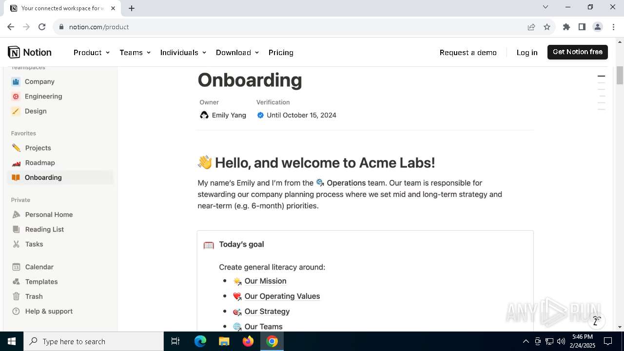Click the top table-of-contents outline marker
This screenshot has width=624, height=351.
[601, 76]
